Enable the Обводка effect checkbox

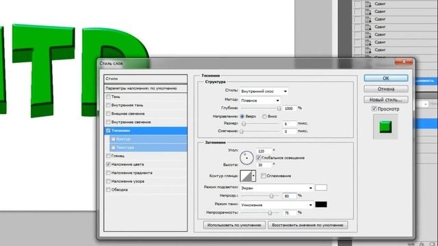tap(108, 190)
